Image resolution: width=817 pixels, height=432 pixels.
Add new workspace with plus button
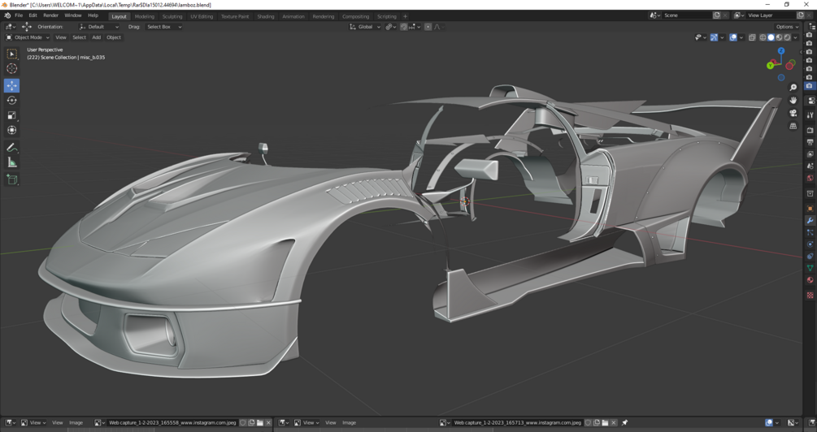coord(405,16)
